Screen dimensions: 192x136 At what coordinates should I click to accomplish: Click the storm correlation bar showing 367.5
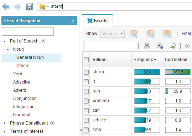point(178,72)
